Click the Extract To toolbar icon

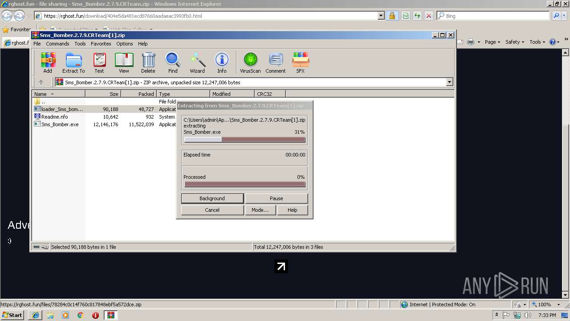click(73, 62)
